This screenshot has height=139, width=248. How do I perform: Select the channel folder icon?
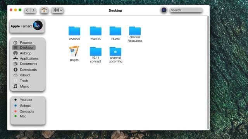74,31
